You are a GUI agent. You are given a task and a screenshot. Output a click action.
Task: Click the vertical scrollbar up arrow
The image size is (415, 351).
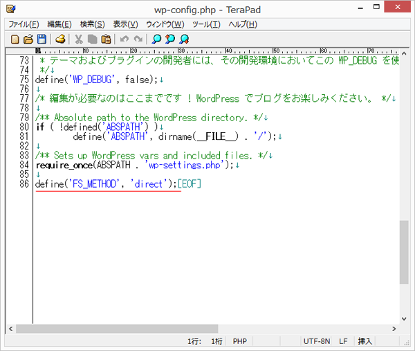click(404, 54)
